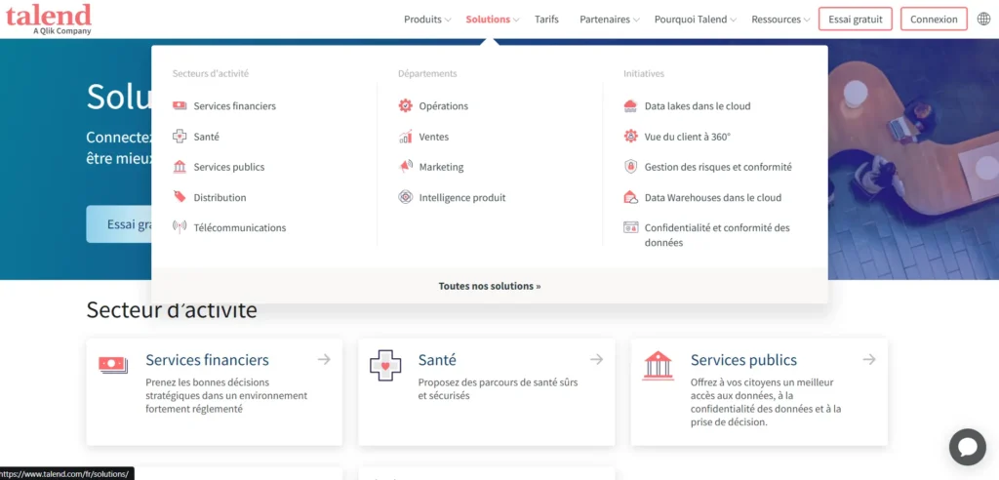The image size is (999, 480).
Task: Click the Télécommunications antenna icon
Action: (x=180, y=227)
